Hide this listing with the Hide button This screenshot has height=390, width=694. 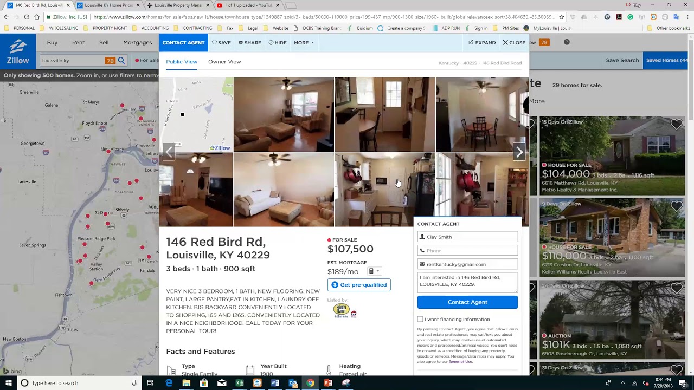278,43
